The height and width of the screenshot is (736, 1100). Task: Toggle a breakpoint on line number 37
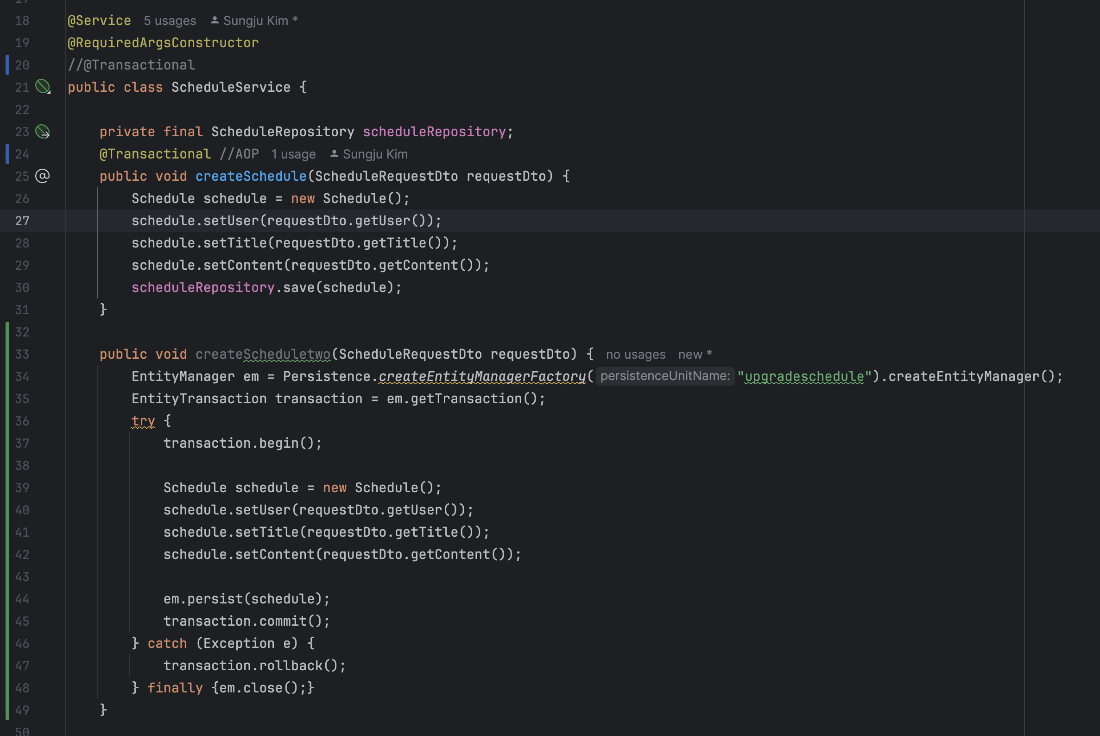pos(22,443)
